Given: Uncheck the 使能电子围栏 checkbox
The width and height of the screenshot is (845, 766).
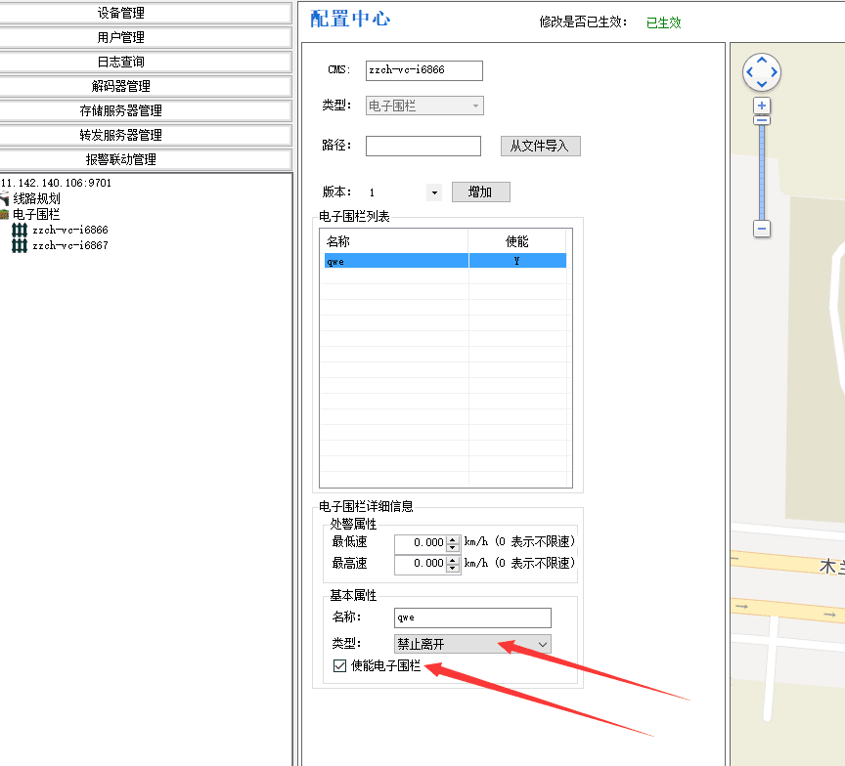Looking at the screenshot, I should pyautogui.click(x=340, y=666).
